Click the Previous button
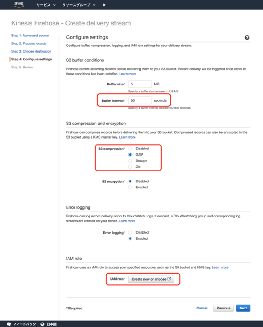263x327 pixels. click(223, 308)
